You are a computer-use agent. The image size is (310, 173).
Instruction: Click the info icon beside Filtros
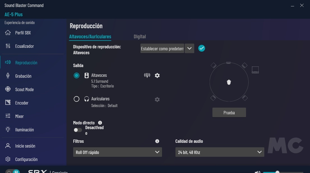[157, 141]
